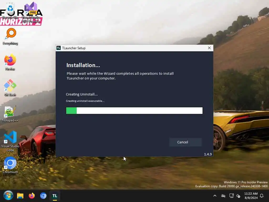Select the Visual Studio Code shortcut
The width and height of the screenshot is (269, 202).
[x=10, y=141]
